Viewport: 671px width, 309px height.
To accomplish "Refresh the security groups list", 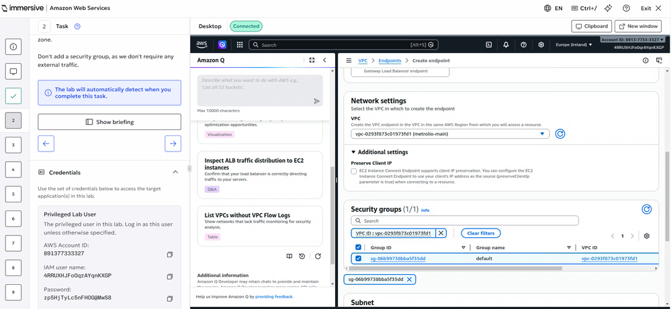I will pyautogui.click(x=646, y=209).
